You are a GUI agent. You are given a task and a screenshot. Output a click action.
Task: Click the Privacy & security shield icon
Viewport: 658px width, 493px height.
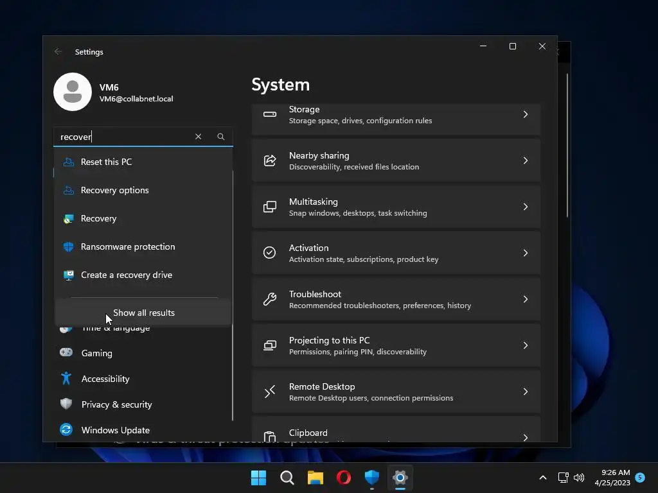coord(66,404)
